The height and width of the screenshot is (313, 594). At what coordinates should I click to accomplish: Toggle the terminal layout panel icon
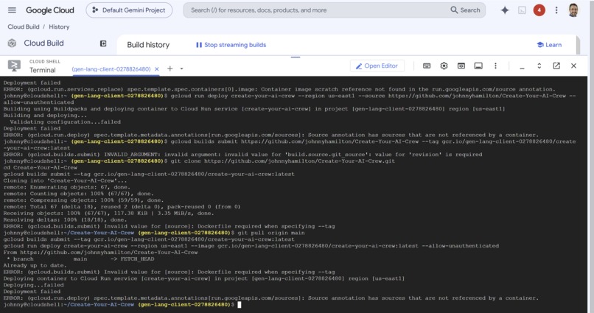click(478, 66)
